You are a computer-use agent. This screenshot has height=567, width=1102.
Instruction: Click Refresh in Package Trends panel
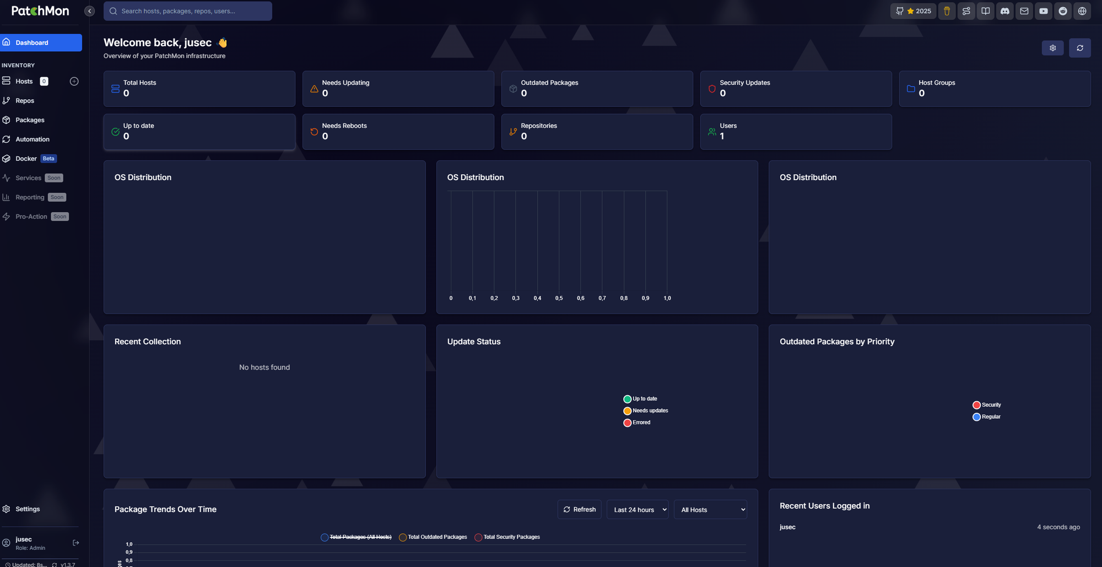579,510
